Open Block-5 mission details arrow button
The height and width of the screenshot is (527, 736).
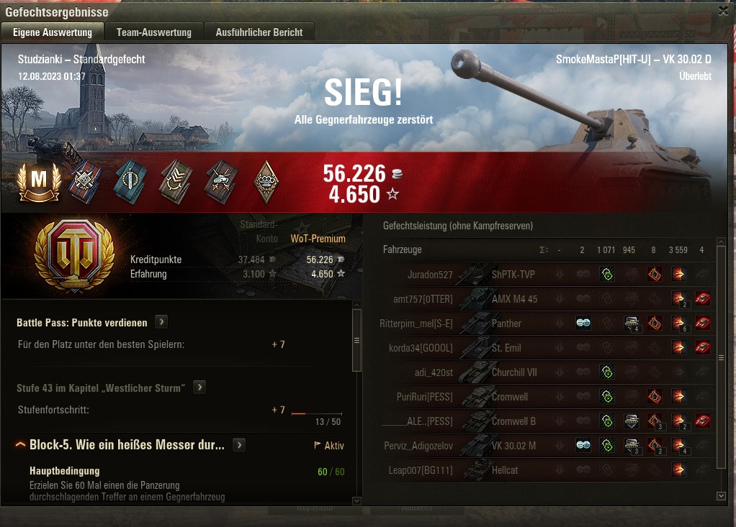coord(239,444)
